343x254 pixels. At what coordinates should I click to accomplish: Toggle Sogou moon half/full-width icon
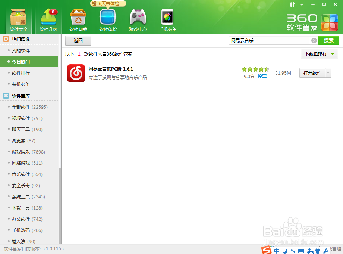coord(285,251)
